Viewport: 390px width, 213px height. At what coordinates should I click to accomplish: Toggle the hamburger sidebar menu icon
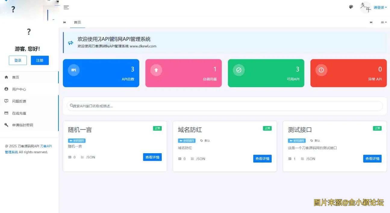point(66,8)
